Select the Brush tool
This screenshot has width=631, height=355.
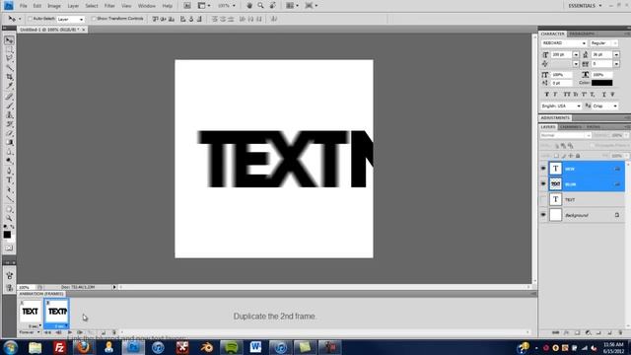9,106
